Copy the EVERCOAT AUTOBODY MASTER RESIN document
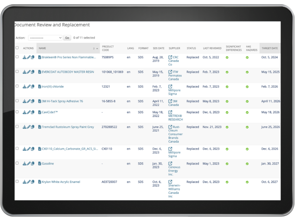The image size is (295, 221). click(33, 72)
